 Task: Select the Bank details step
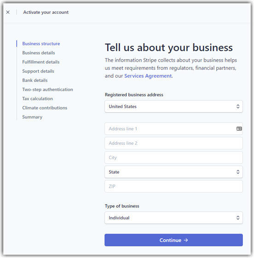point(35,80)
